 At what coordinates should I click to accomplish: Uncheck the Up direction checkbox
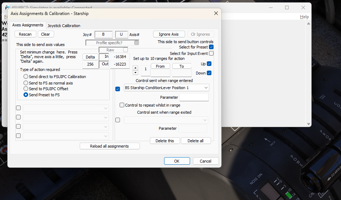(209, 63)
